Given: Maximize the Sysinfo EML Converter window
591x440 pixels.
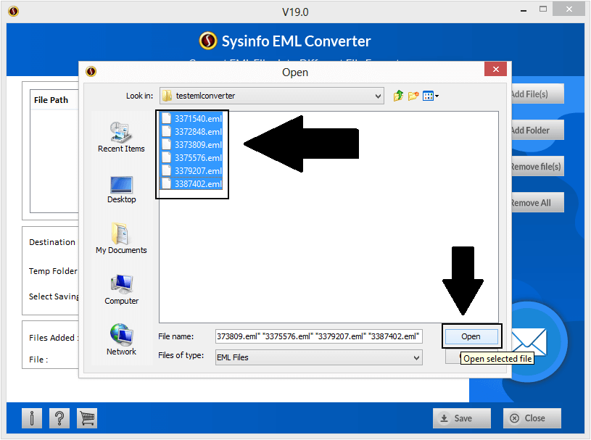Looking at the screenshot, I should [x=543, y=9].
